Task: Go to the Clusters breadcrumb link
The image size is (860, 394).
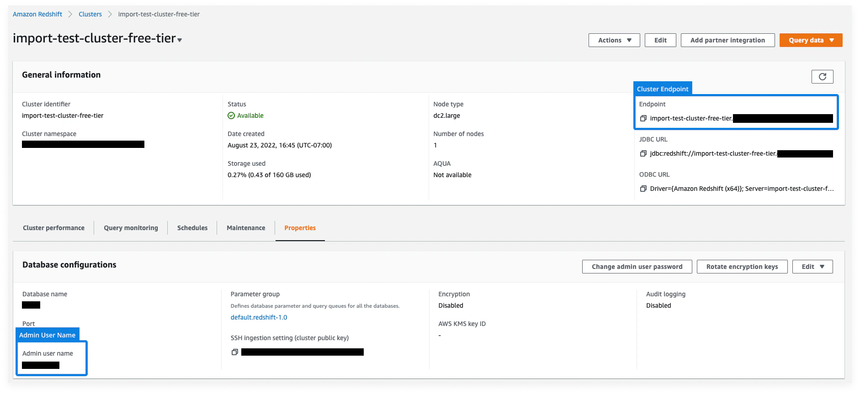Action: tap(90, 14)
